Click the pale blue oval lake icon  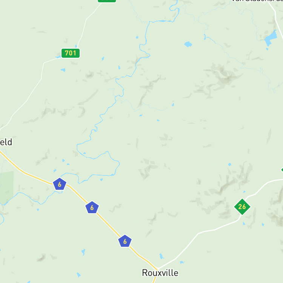188,44
